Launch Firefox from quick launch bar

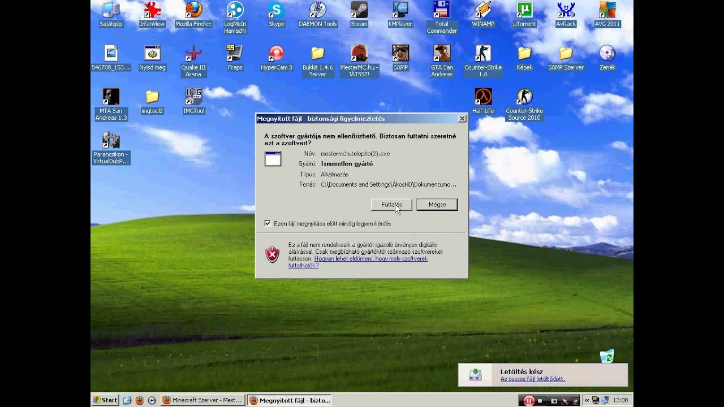pos(140,400)
